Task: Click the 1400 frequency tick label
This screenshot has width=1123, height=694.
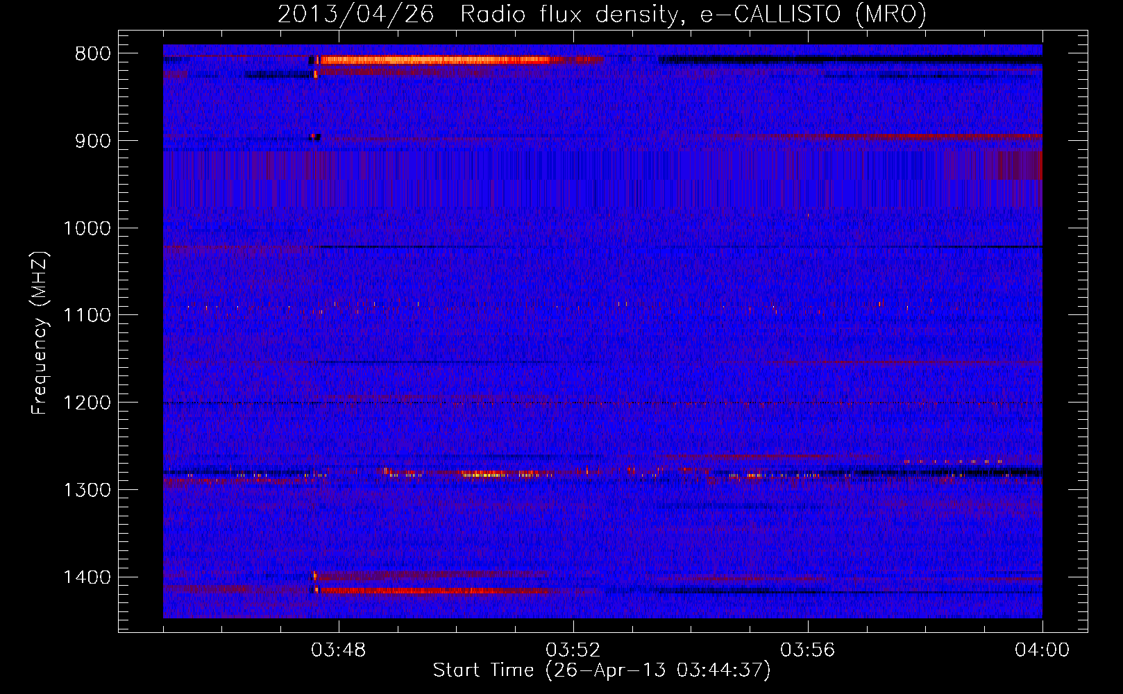Action: (87, 577)
